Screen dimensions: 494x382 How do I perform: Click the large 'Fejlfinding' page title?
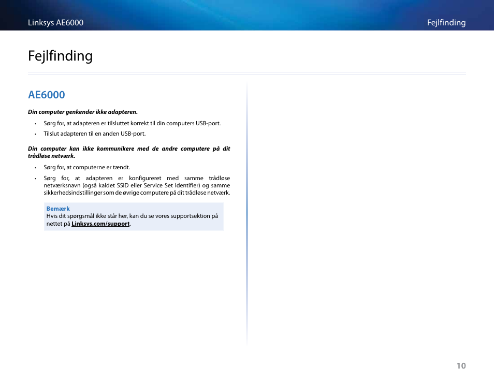pyautogui.click(x=60, y=56)
